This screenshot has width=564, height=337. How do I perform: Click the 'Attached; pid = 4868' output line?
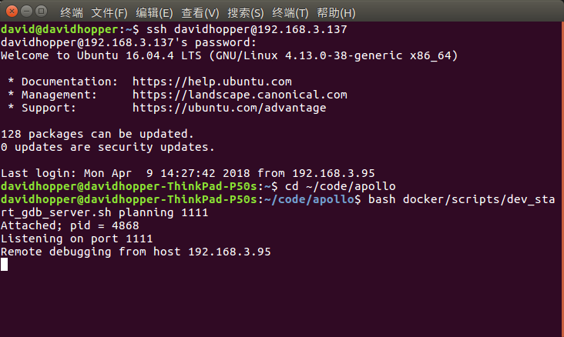click(70, 225)
